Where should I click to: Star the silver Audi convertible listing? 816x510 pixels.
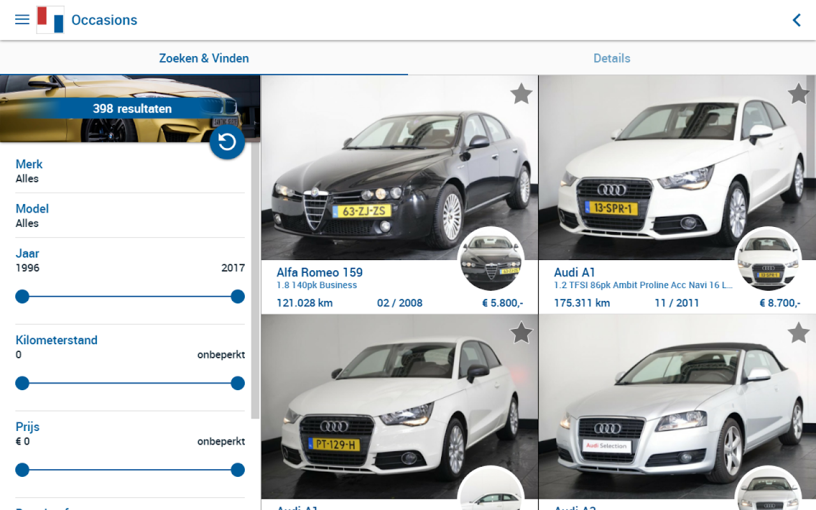pos(799,333)
